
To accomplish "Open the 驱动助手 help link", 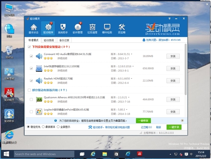I will (109, 127).
